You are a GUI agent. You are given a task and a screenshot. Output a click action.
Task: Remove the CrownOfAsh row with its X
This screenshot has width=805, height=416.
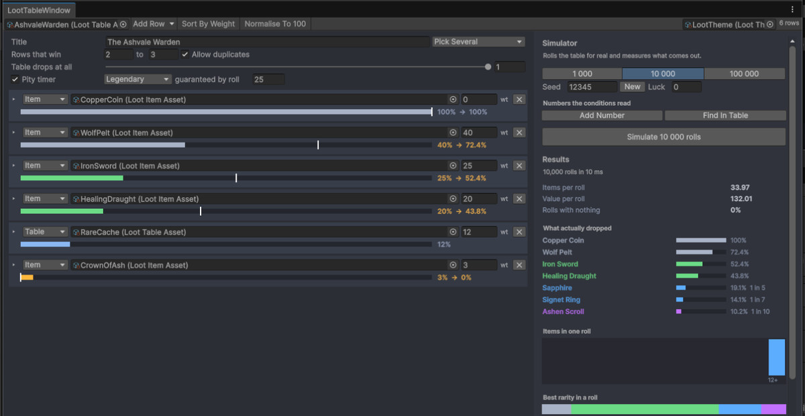pos(519,265)
